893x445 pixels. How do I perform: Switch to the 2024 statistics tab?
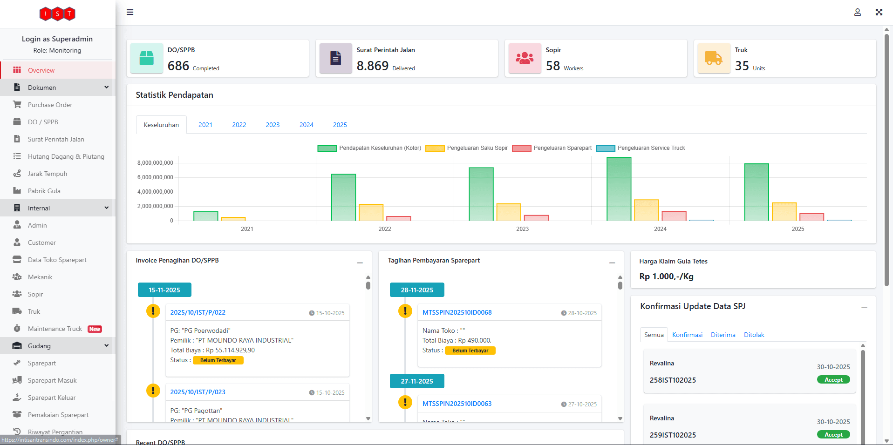[x=307, y=125]
